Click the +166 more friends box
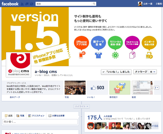This screenshot has height=134, width=163. (155, 126)
